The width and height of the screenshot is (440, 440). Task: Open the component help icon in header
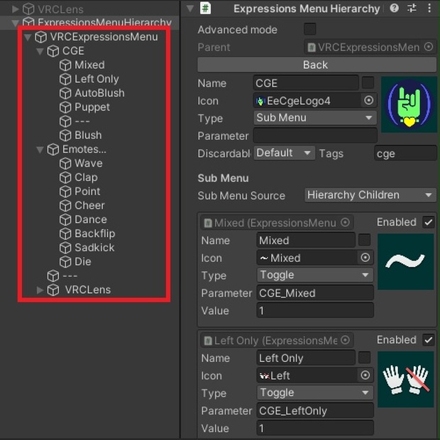(x=395, y=9)
